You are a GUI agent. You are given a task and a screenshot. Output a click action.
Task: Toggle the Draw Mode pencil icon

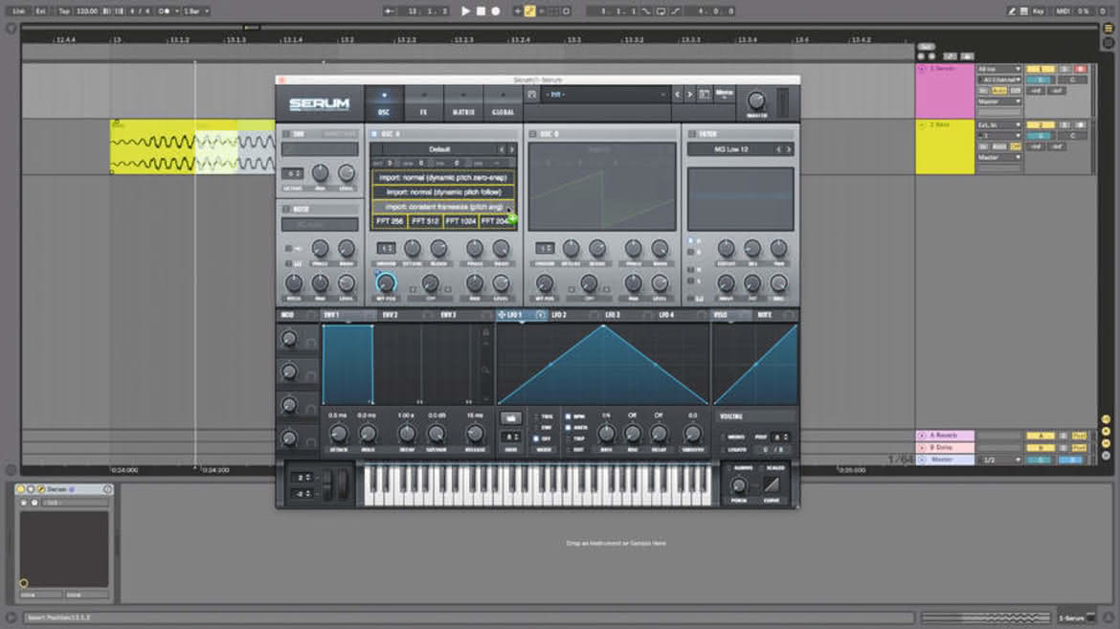1012,11
